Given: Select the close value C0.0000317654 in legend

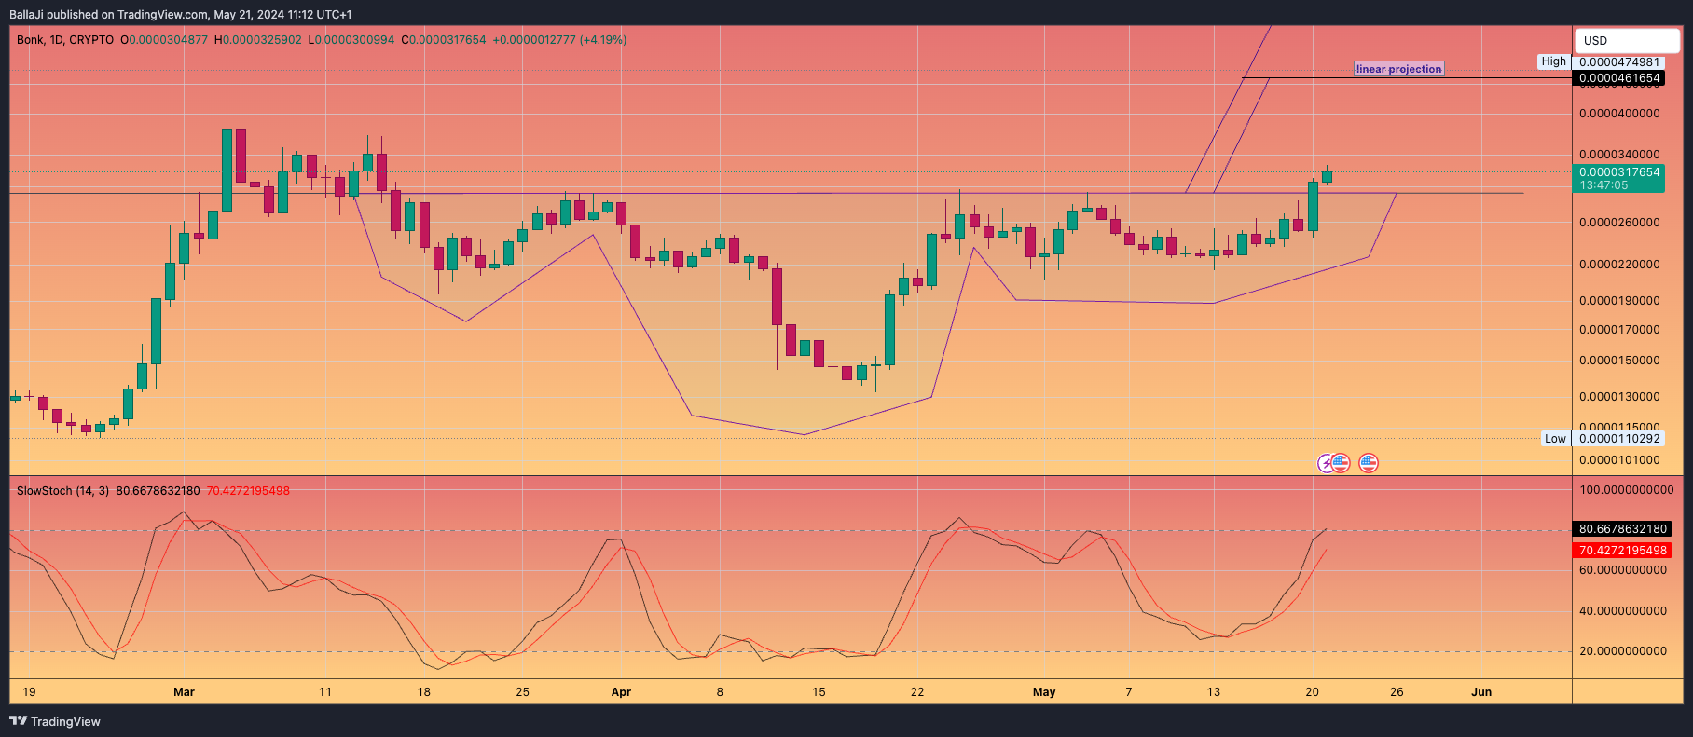Looking at the screenshot, I should (x=444, y=40).
